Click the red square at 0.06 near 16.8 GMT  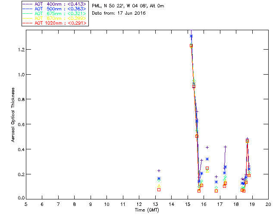point(216,191)
